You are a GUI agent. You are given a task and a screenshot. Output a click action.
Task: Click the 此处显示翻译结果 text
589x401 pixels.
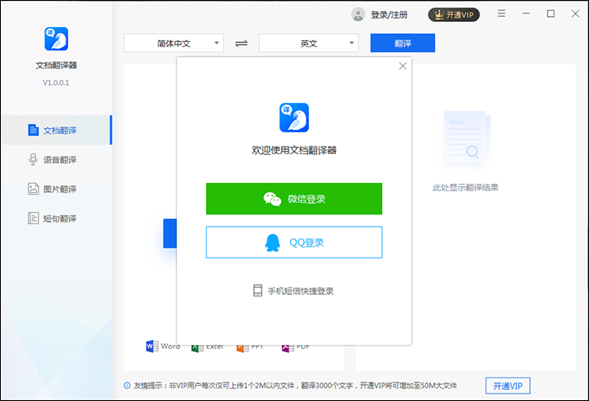click(465, 187)
